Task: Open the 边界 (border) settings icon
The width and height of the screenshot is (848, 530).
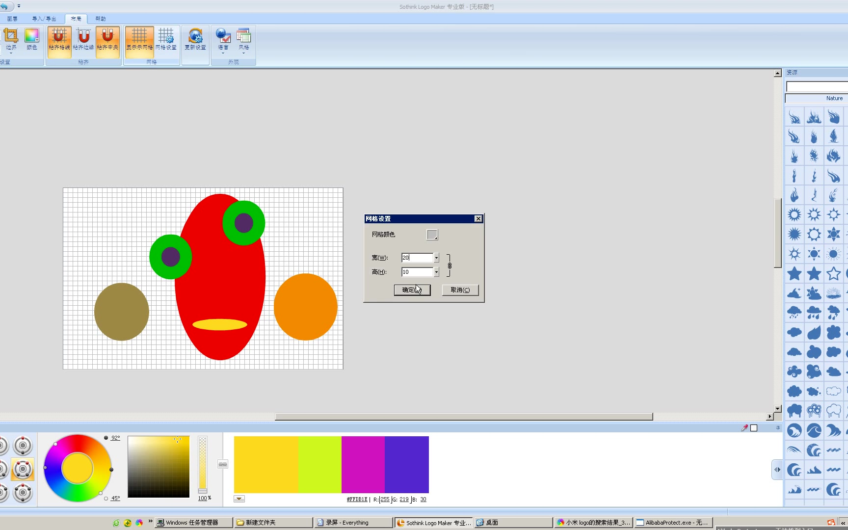Action: (11, 39)
